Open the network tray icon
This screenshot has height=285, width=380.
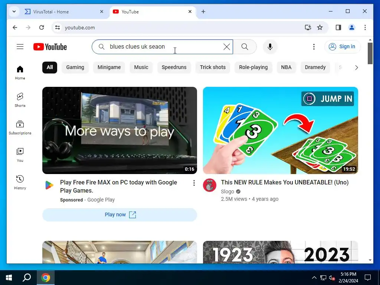pyautogui.click(x=323, y=278)
